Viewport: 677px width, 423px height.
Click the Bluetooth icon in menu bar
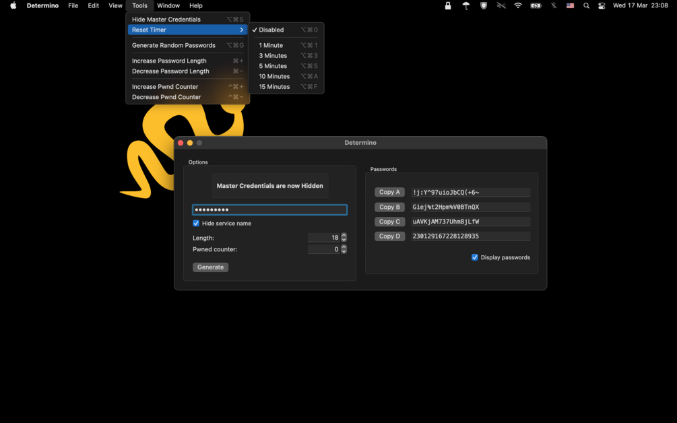click(554, 5)
